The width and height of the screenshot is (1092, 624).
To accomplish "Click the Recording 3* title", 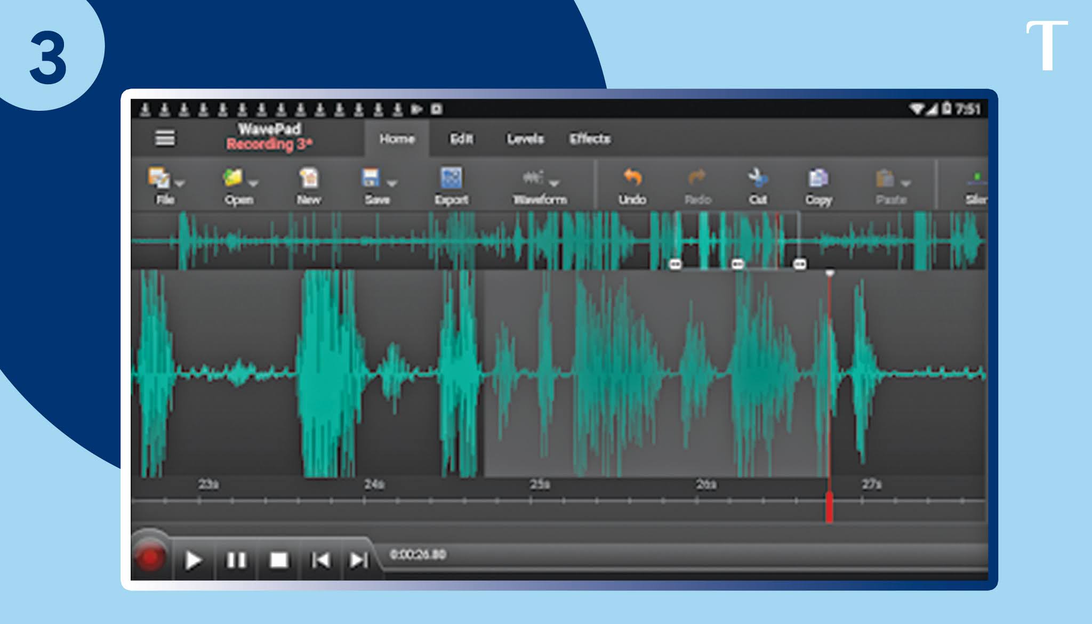I will (x=269, y=144).
